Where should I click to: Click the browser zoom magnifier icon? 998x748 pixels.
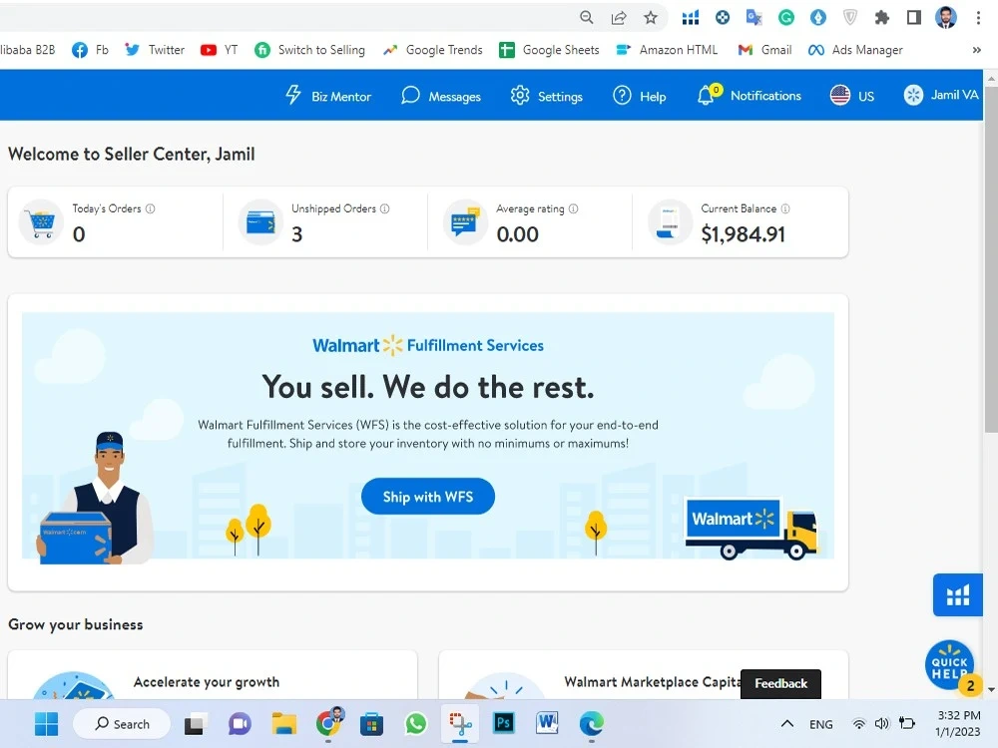pos(587,18)
